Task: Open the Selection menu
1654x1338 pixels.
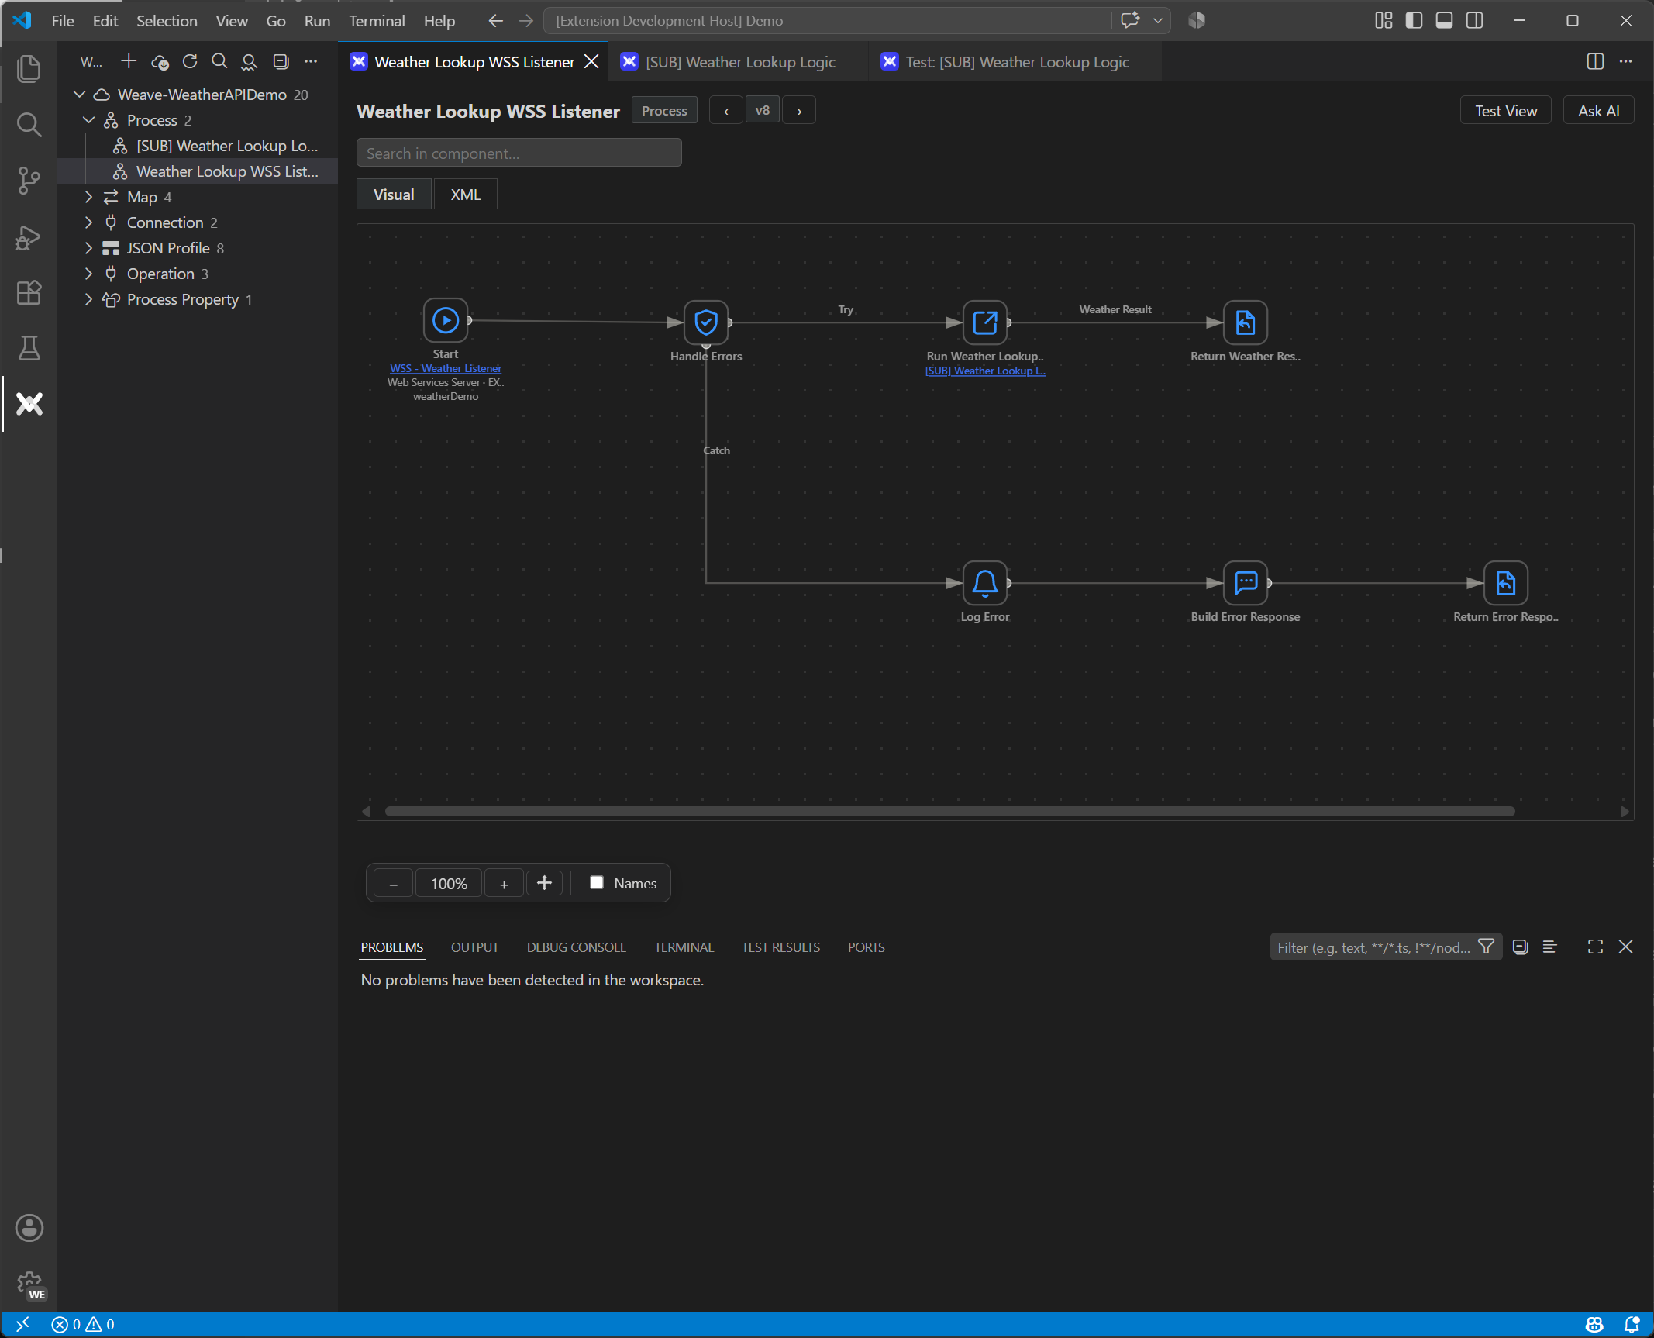Action: coord(167,21)
